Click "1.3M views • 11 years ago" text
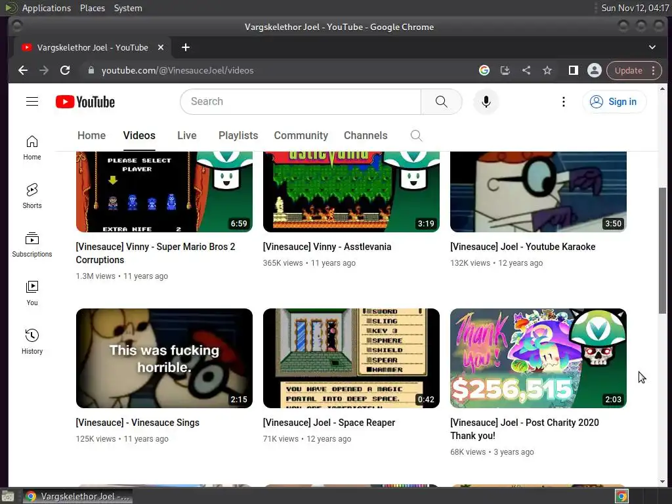 coord(121,276)
